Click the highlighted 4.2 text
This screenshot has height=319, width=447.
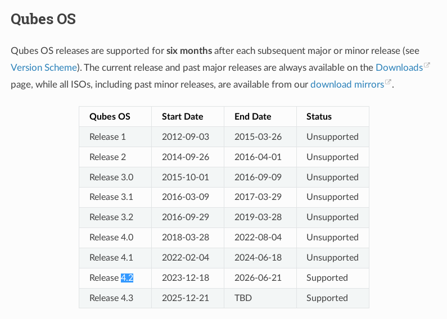point(127,277)
